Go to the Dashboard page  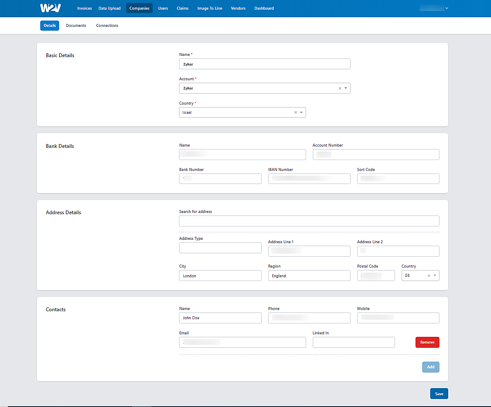[x=264, y=8]
